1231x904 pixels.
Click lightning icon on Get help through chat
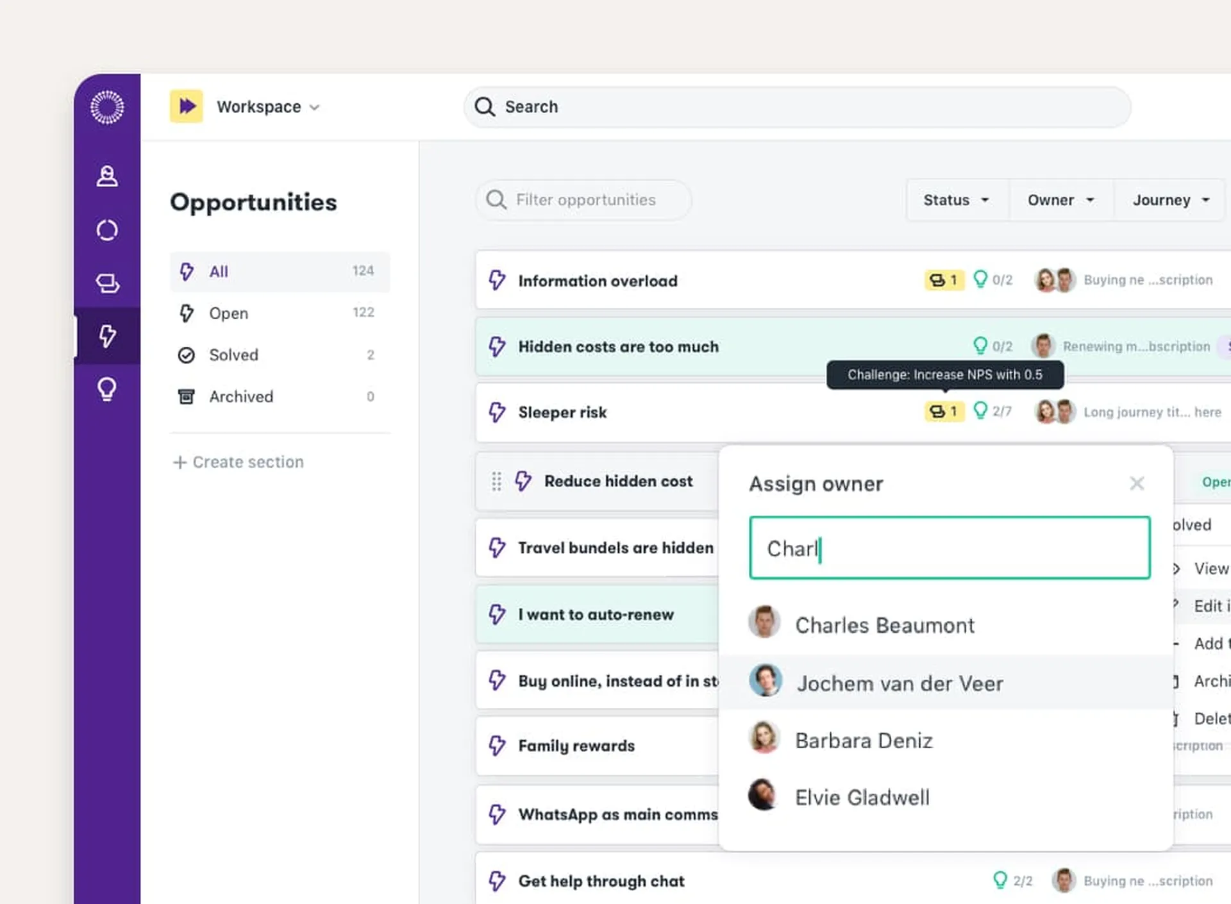pyautogui.click(x=497, y=881)
